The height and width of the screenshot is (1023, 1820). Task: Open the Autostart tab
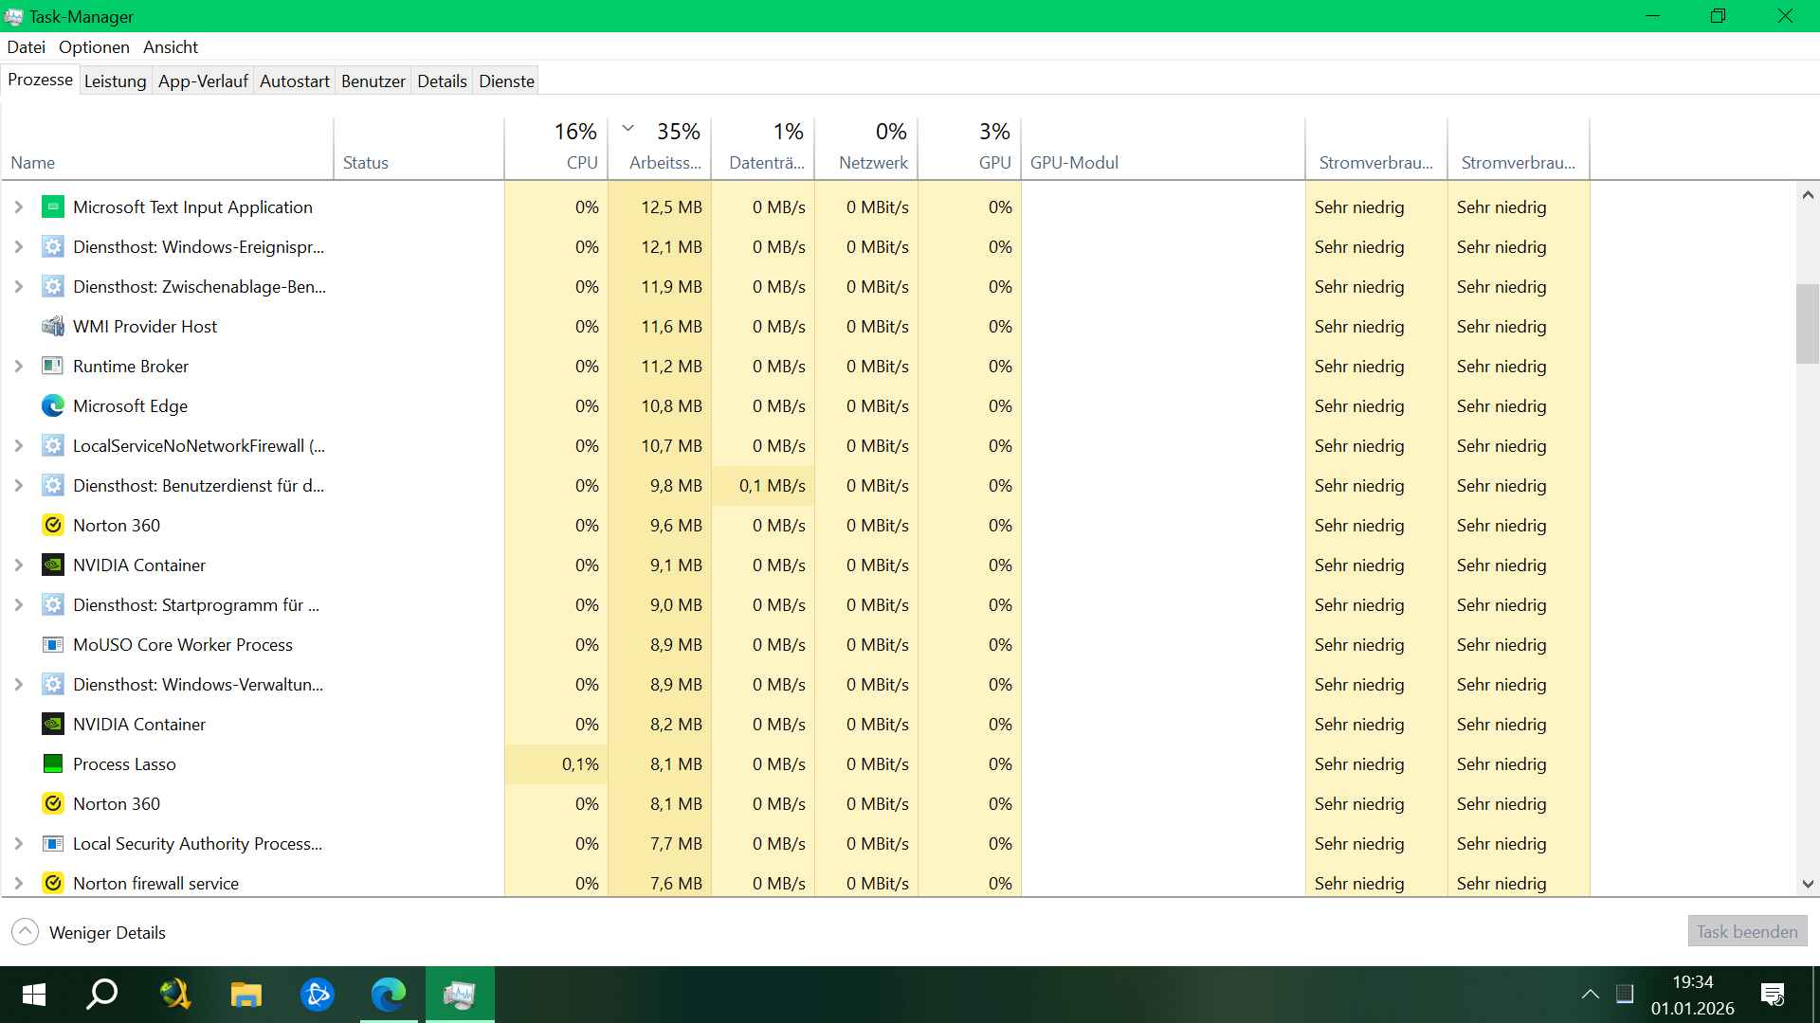pos(294,81)
